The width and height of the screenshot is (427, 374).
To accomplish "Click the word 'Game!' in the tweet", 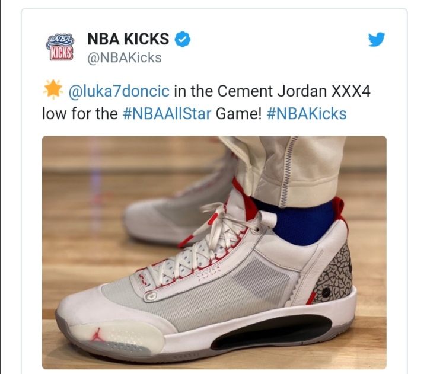I will [x=238, y=114].
